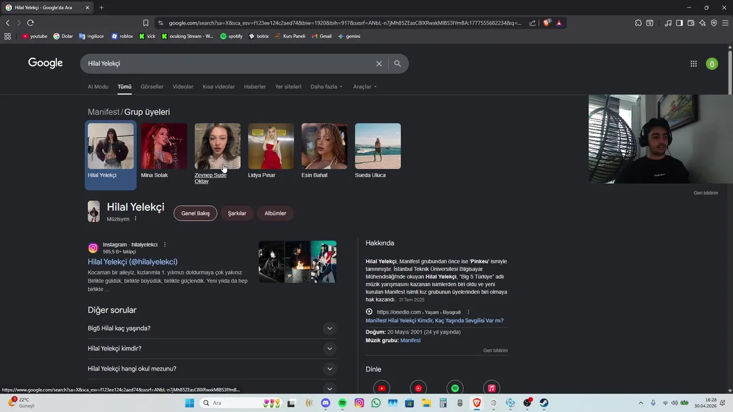
Task: Open the Google apps grid
Action: click(x=693, y=64)
